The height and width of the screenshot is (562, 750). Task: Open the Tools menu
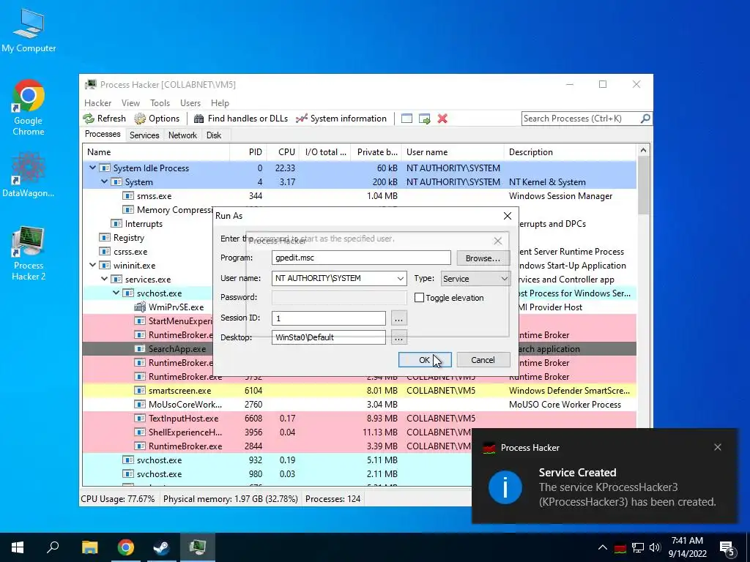click(x=160, y=102)
